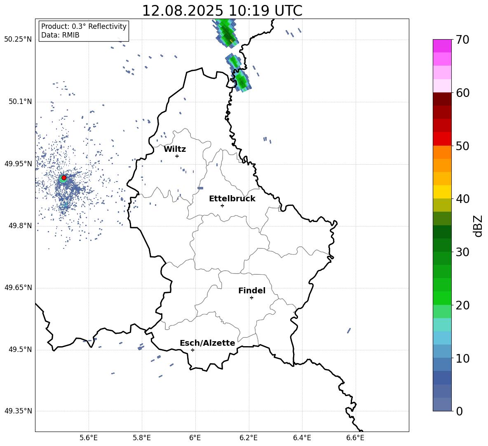The image size is (488, 446).
Task: Click the 0 colorbar tick value
Action: point(459,411)
